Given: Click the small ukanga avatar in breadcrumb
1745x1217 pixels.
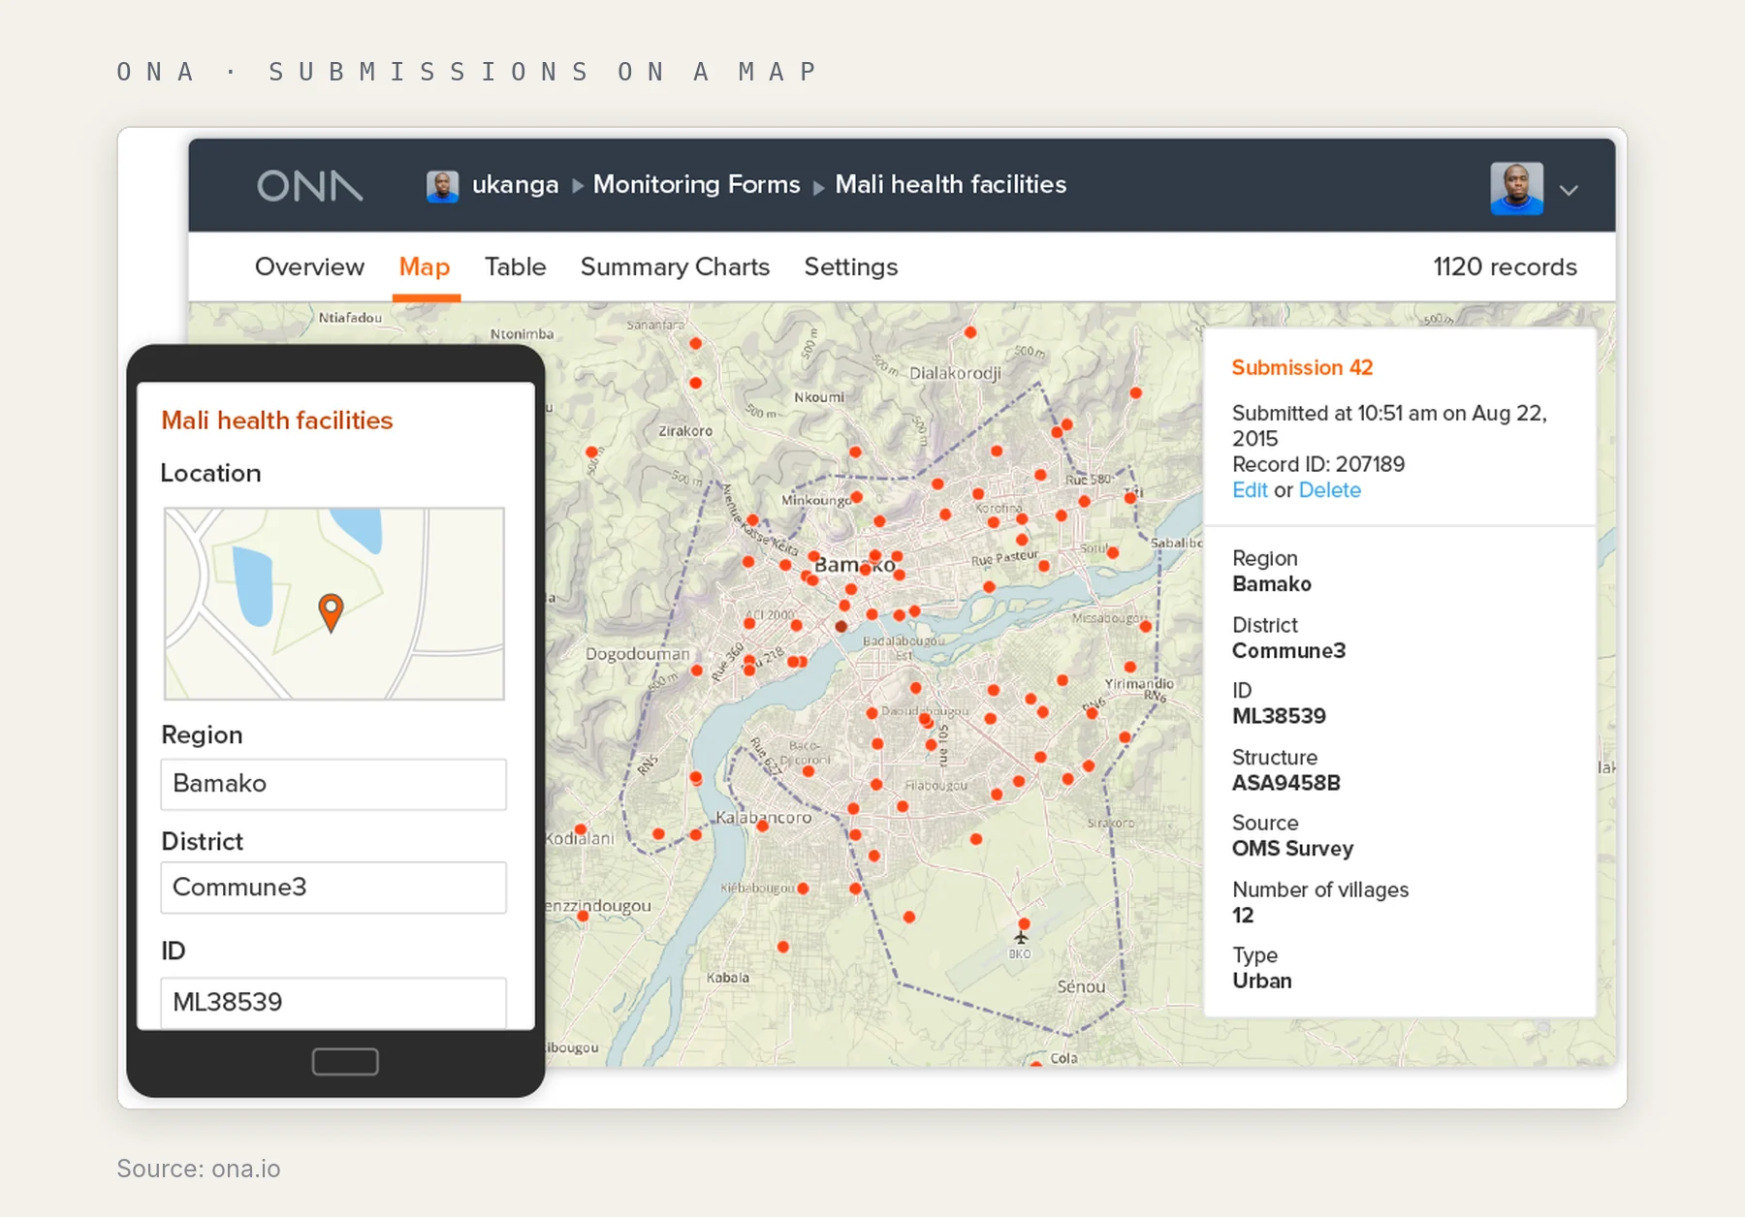Looking at the screenshot, I should [x=442, y=186].
